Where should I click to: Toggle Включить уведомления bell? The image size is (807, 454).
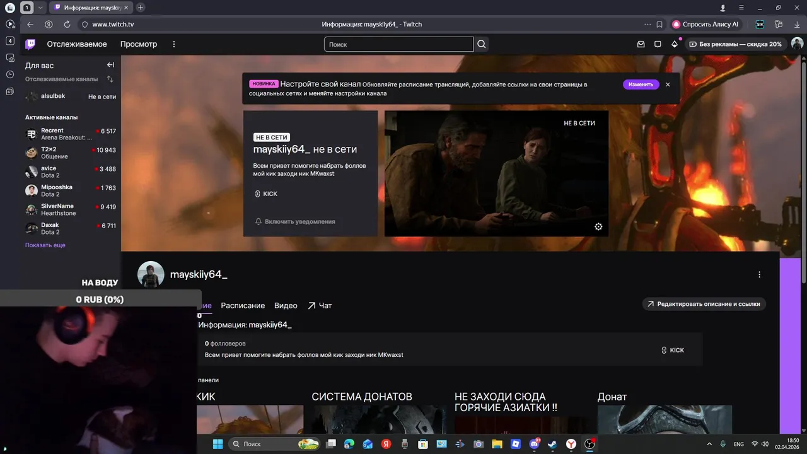pos(295,221)
